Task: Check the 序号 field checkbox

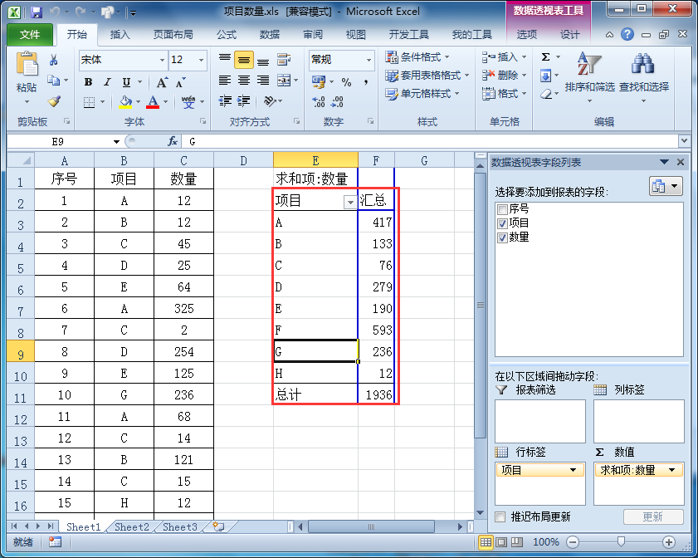Action: pos(500,209)
